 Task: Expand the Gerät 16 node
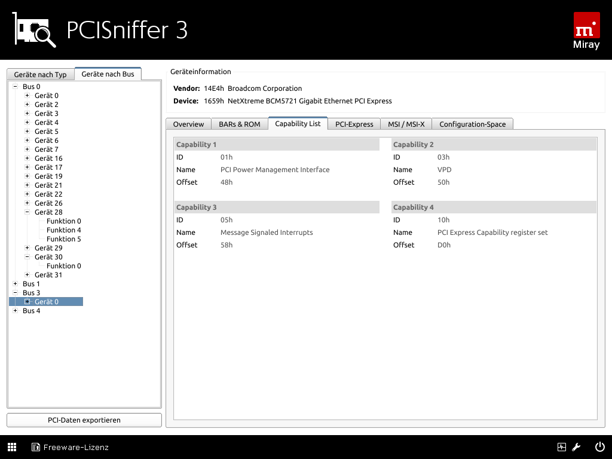coord(27,158)
